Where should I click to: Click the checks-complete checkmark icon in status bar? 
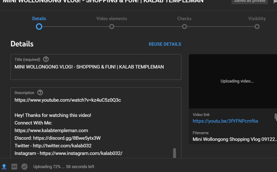pos(24,167)
